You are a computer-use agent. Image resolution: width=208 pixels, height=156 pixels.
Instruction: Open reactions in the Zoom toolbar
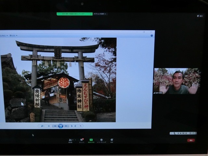coord(111,140)
